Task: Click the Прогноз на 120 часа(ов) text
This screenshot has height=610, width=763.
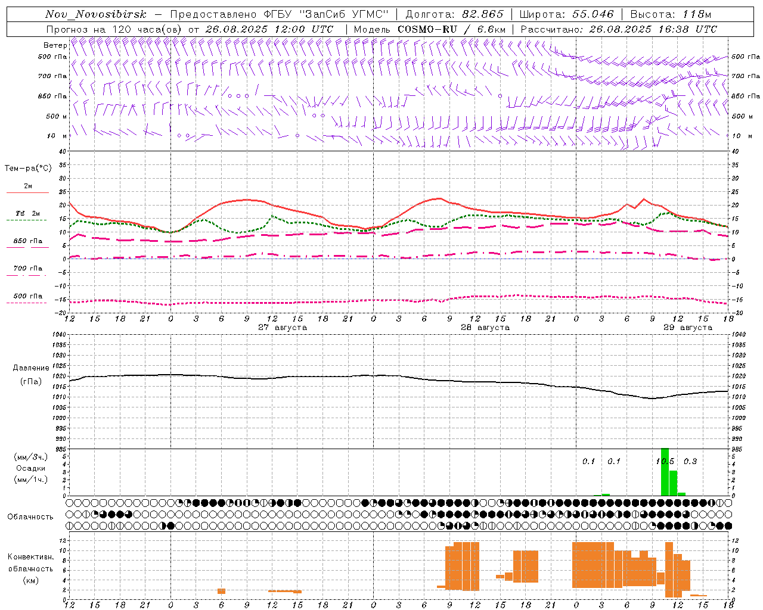Action: click(115, 29)
